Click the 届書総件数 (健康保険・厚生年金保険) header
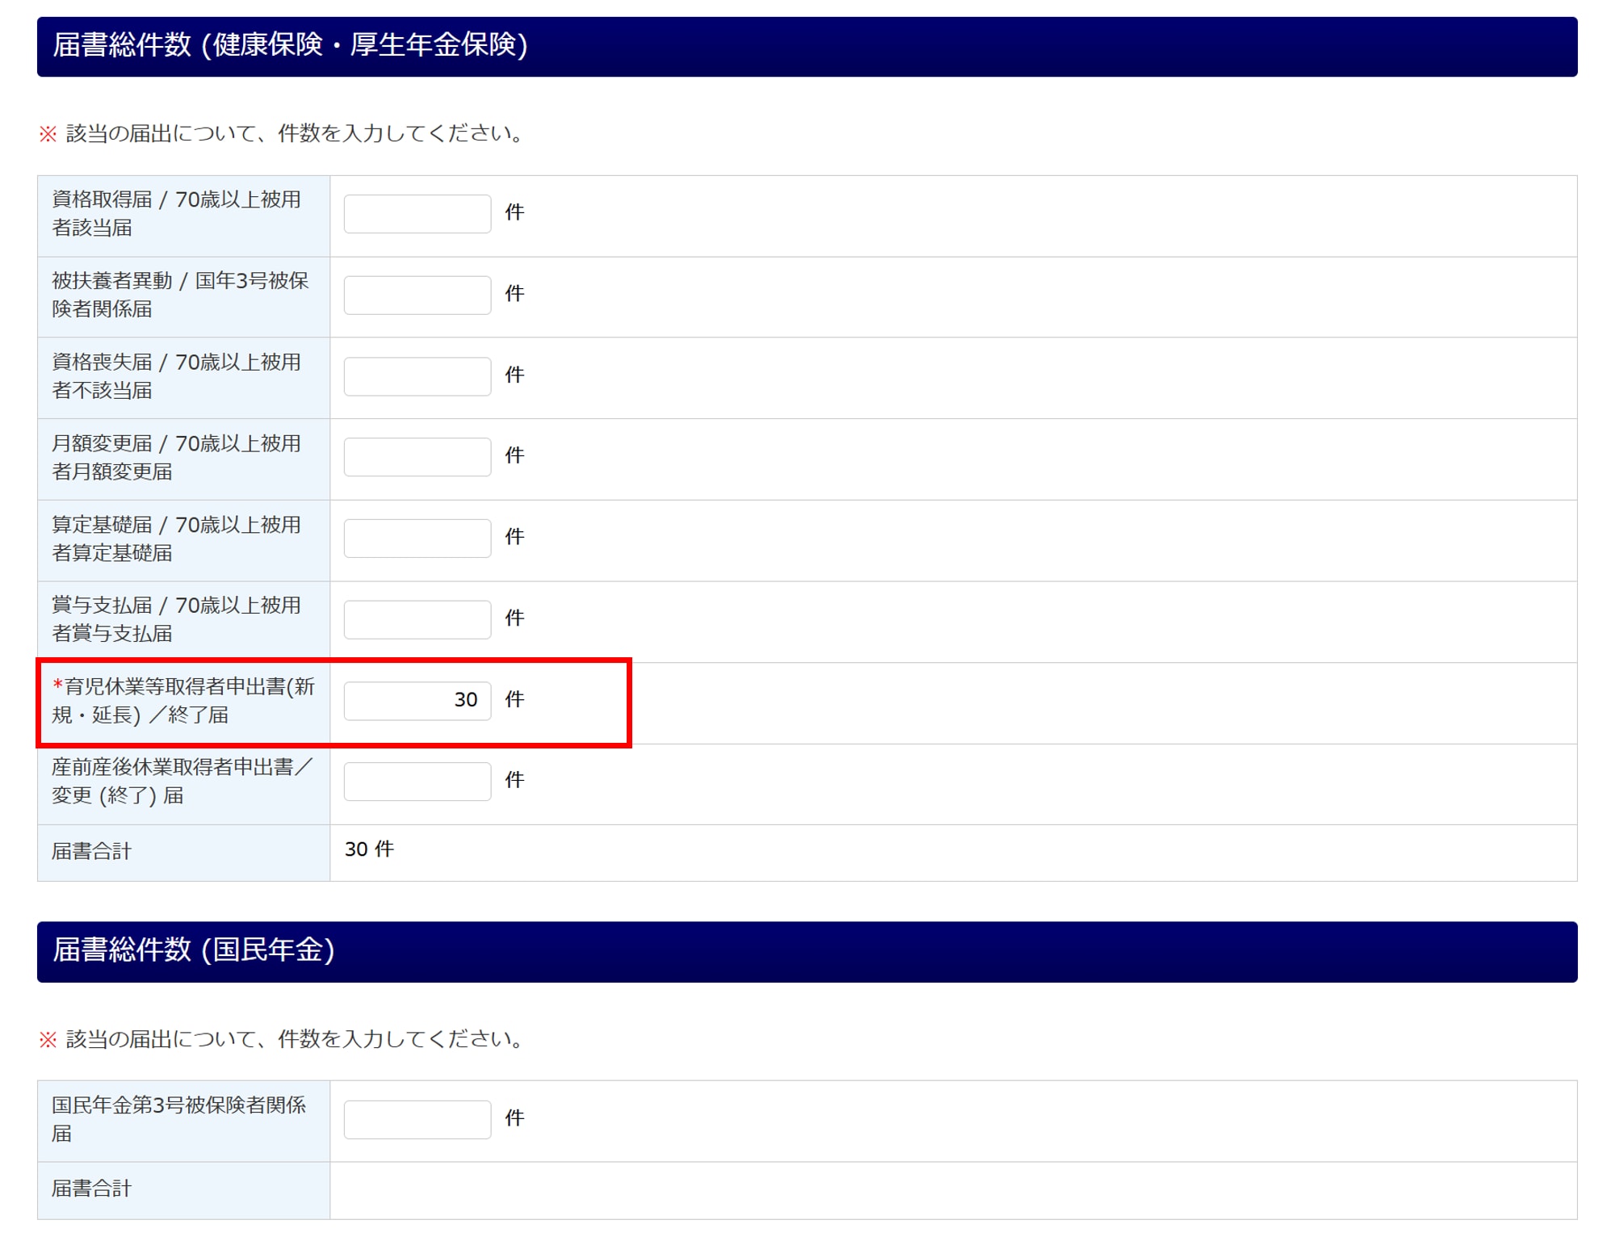Viewport: 1615px width, 1241px height. pyautogui.click(x=290, y=45)
